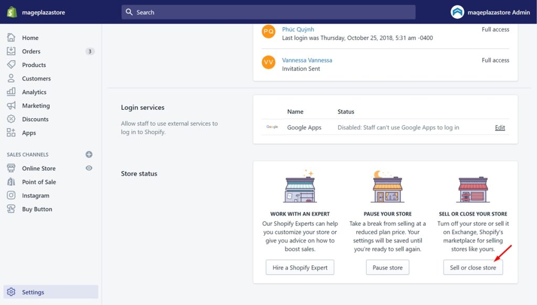Click the Marketing megaphone icon
This screenshot has width=537, height=305.
tap(11, 106)
